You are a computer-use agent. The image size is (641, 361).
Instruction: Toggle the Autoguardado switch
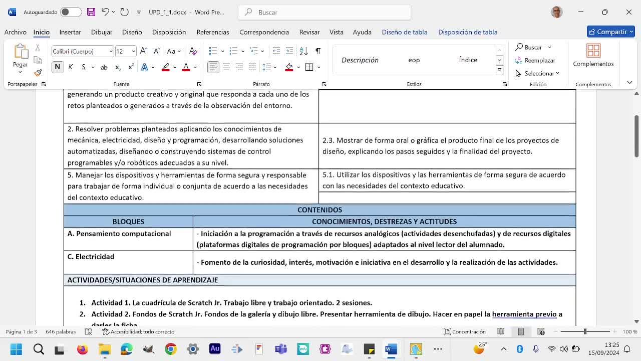(71, 12)
